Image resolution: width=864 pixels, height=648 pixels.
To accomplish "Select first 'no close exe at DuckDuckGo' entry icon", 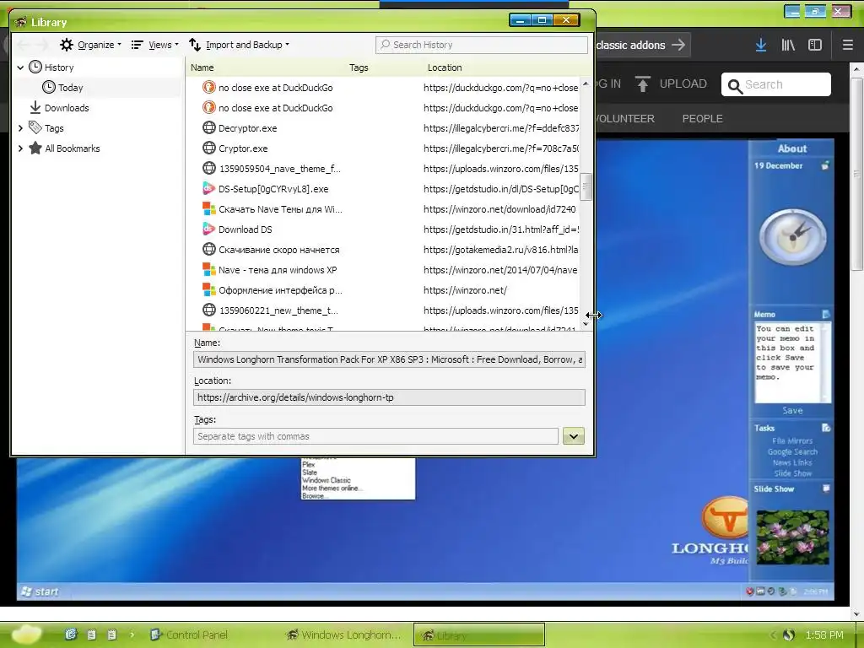I will click(x=209, y=87).
